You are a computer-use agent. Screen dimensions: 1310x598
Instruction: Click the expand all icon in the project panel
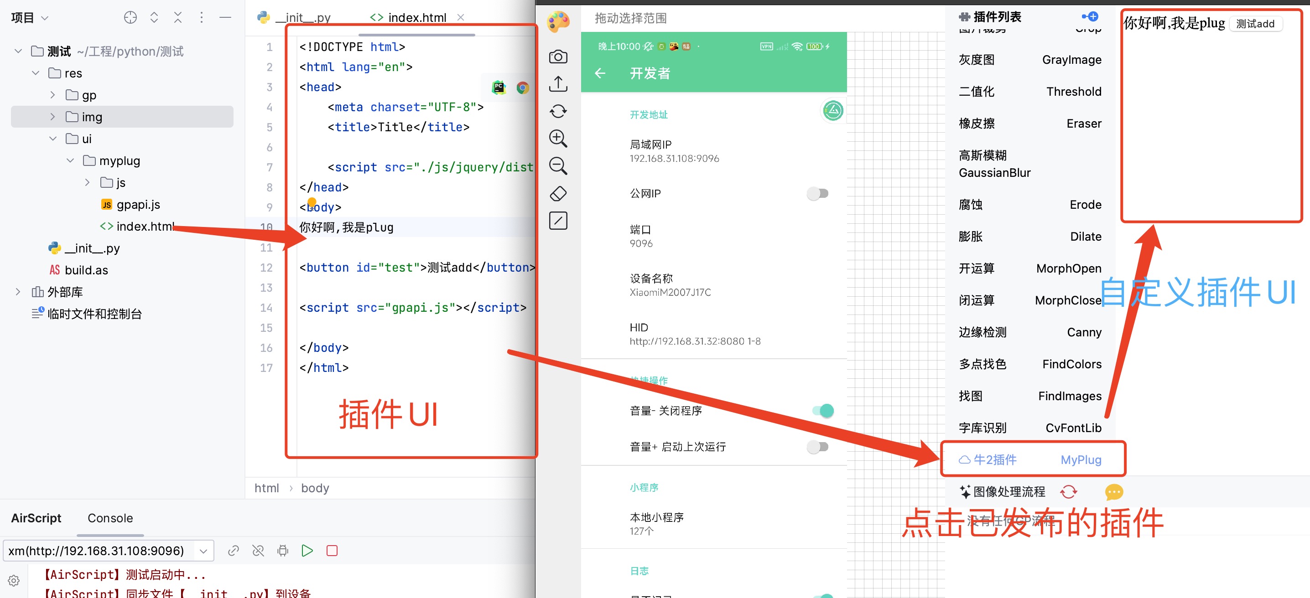154,18
